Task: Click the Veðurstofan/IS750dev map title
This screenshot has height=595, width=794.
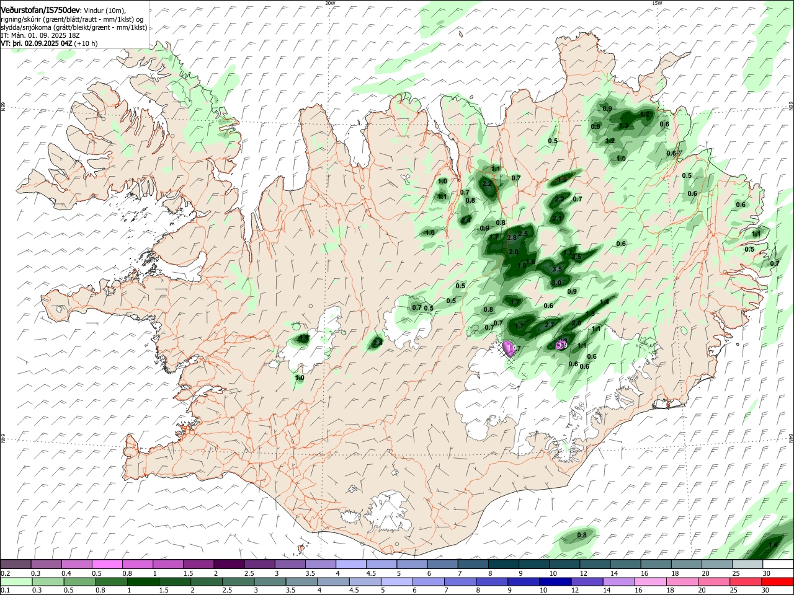Action: coord(40,10)
